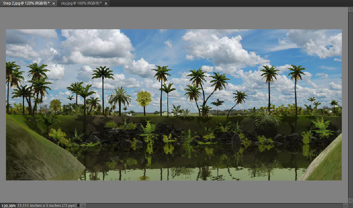Click the spiky grass bush on the right bank
Image resolution: width=353 pixels, height=208 pixels.
267,121
